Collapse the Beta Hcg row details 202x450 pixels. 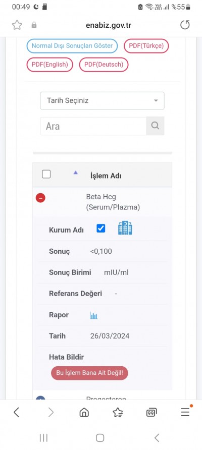[x=40, y=198]
